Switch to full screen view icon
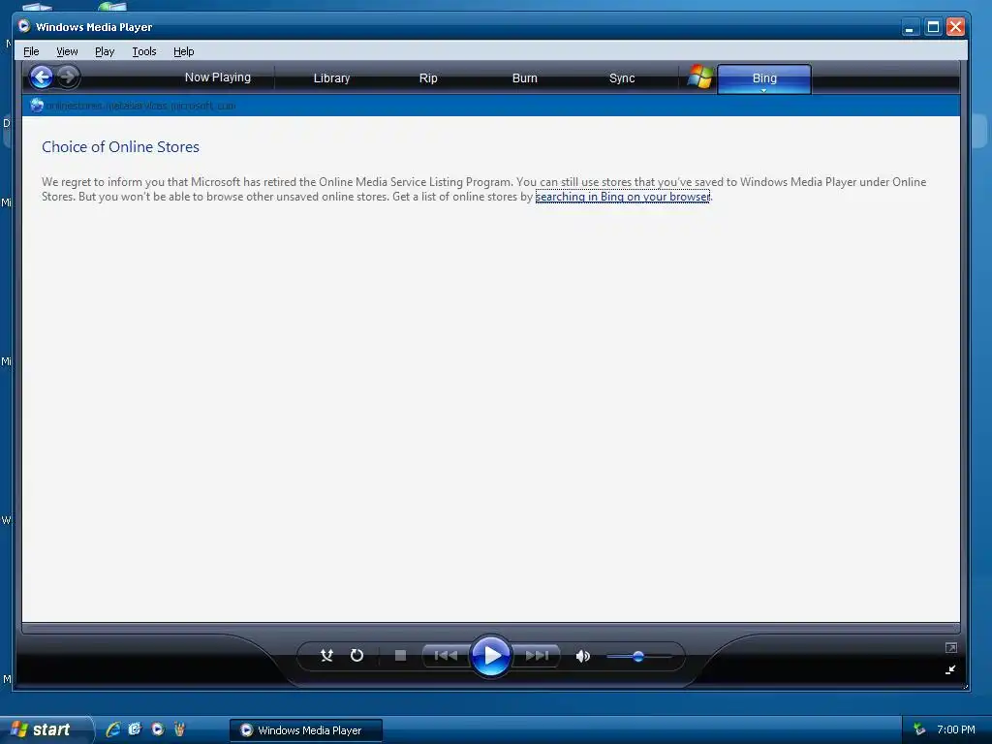Screen dimensions: 992x744 point(951,647)
